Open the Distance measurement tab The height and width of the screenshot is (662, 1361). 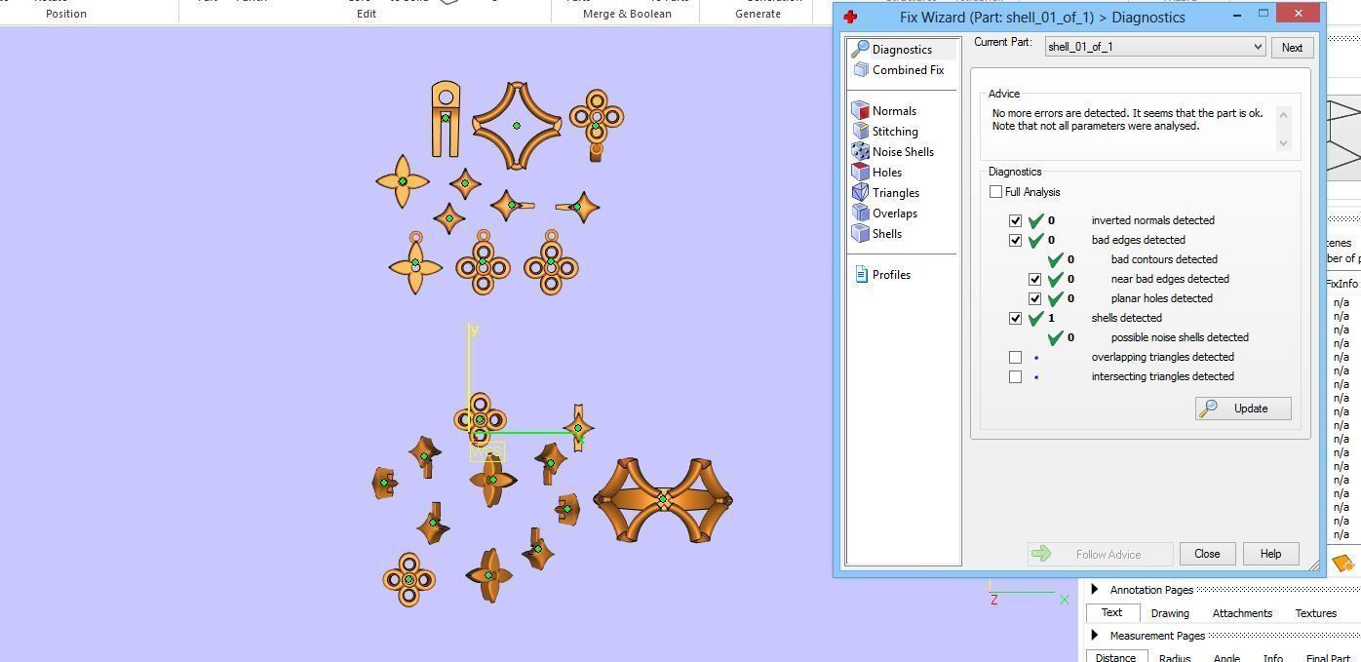click(1115, 657)
